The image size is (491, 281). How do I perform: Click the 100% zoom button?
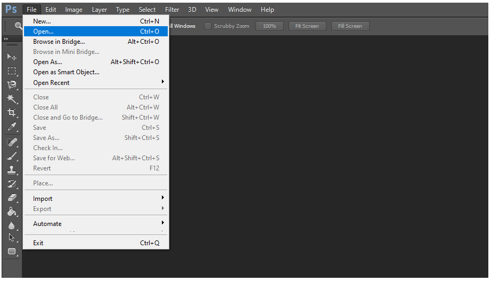pos(269,26)
